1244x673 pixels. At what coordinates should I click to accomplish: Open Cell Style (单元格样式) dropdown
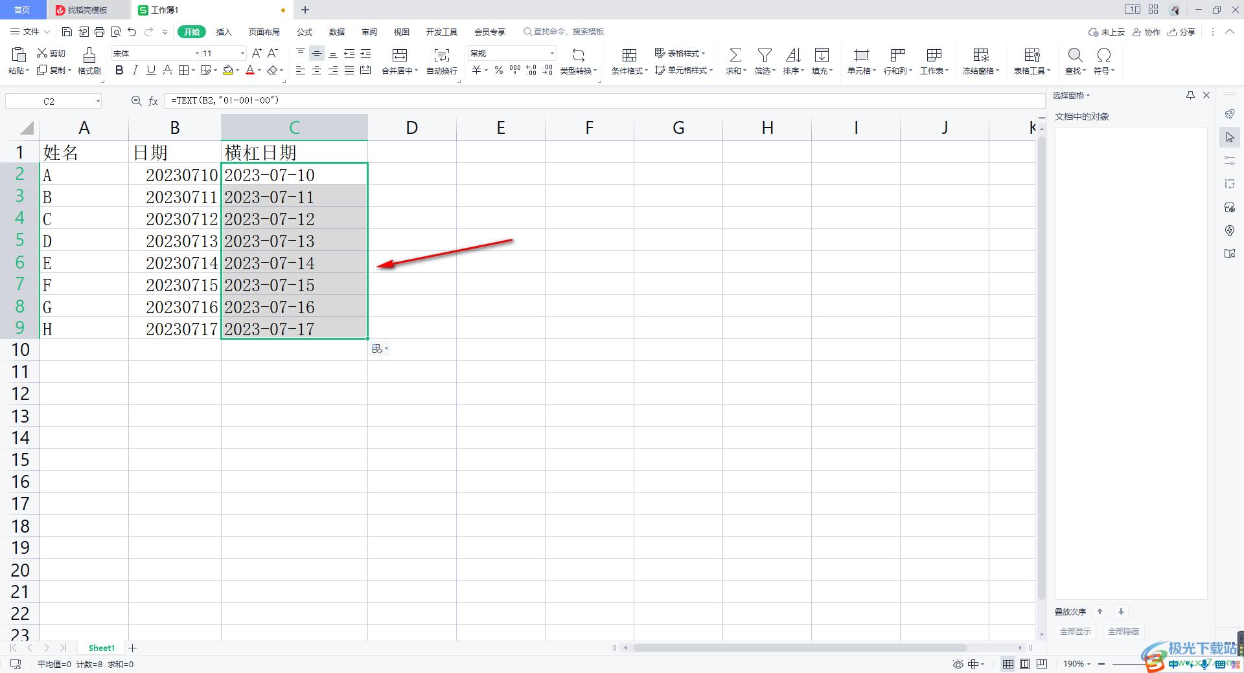[x=684, y=70]
